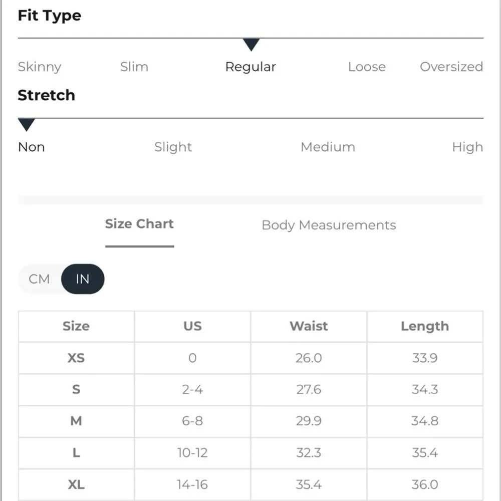
Task: Open the Body Measurements tab
Action: tap(329, 225)
